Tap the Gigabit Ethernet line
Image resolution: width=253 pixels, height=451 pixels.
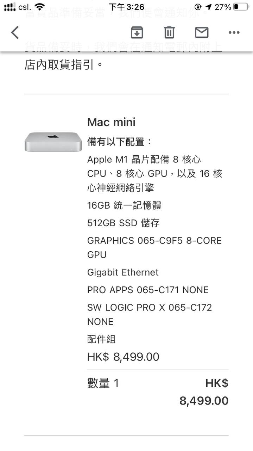pos(123,272)
